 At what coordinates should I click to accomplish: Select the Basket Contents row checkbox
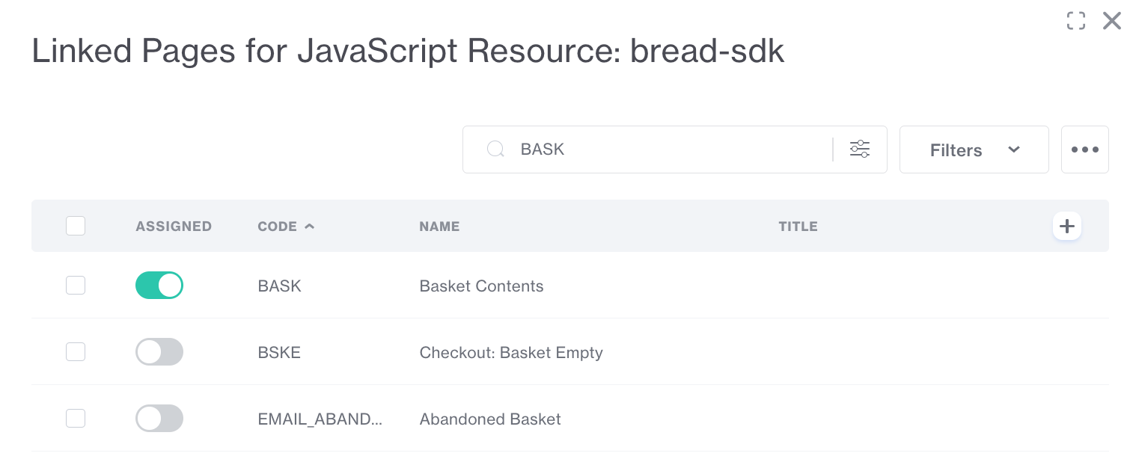point(76,286)
